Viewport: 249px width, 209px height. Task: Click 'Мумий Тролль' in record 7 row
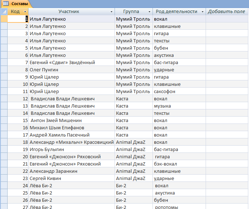(134, 63)
